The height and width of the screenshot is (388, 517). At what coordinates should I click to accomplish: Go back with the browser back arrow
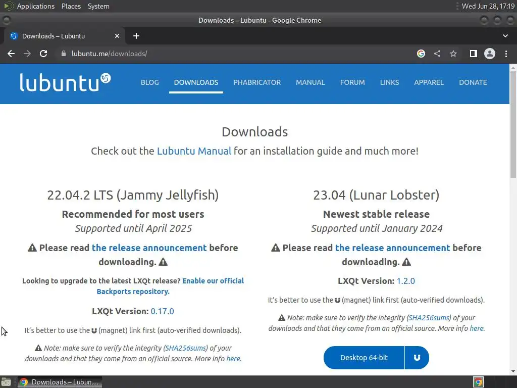pos(11,54)
